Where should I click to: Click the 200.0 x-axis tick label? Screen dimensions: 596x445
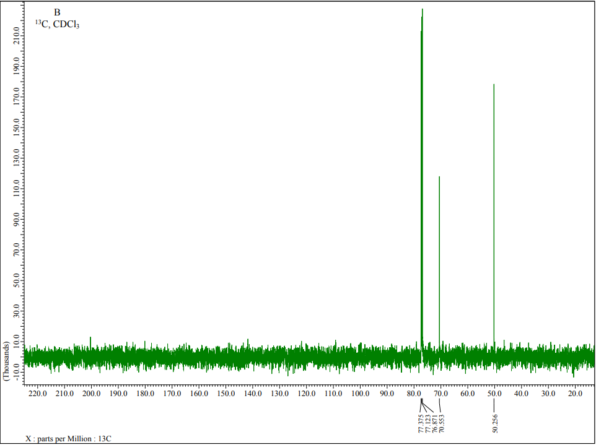pos(92,394)
